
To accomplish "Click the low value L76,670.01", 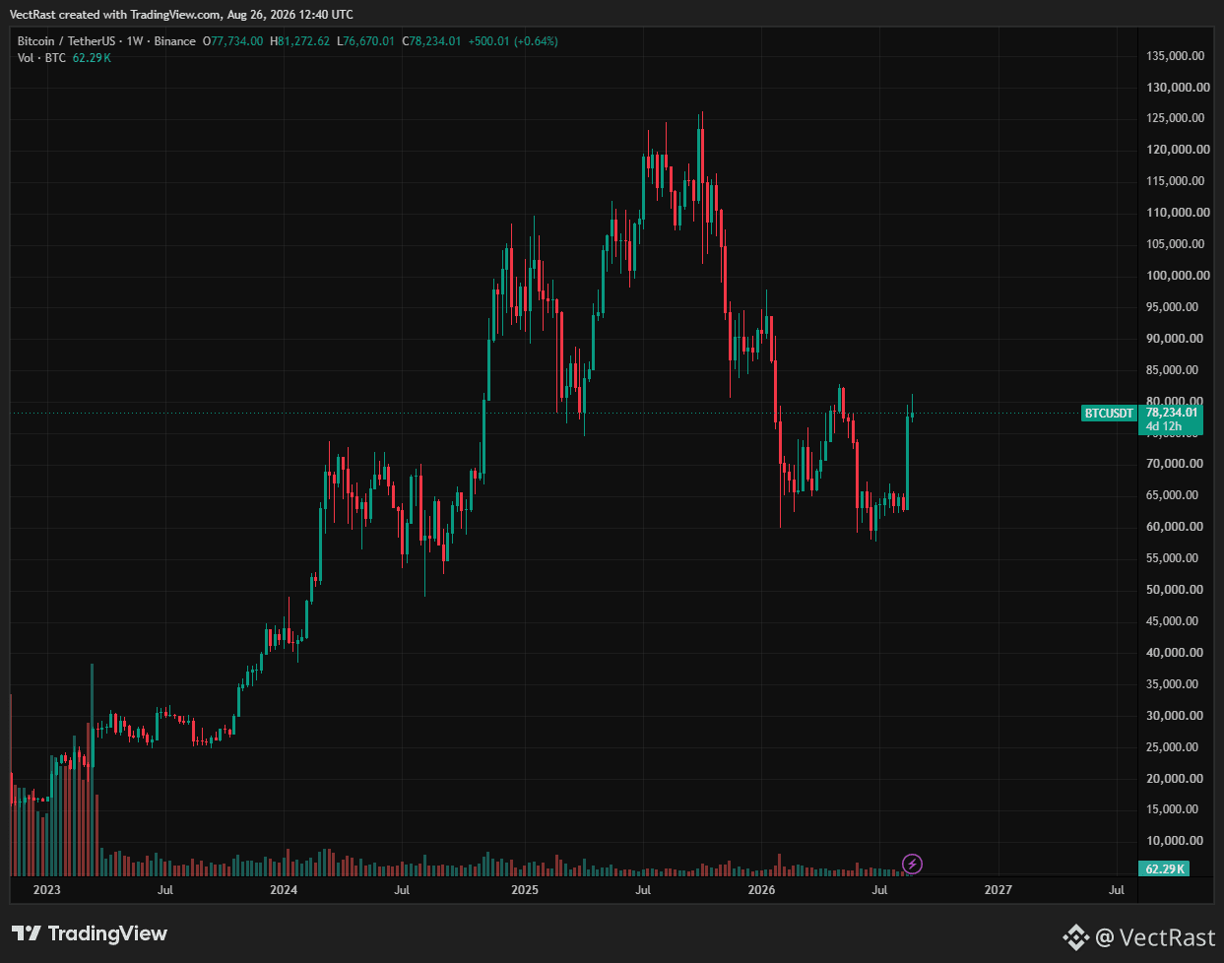I will click(x=365, y=41).
